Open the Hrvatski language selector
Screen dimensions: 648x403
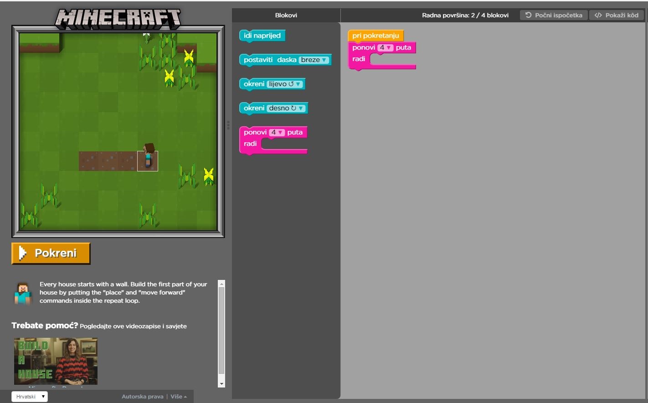tap(30, 397)
